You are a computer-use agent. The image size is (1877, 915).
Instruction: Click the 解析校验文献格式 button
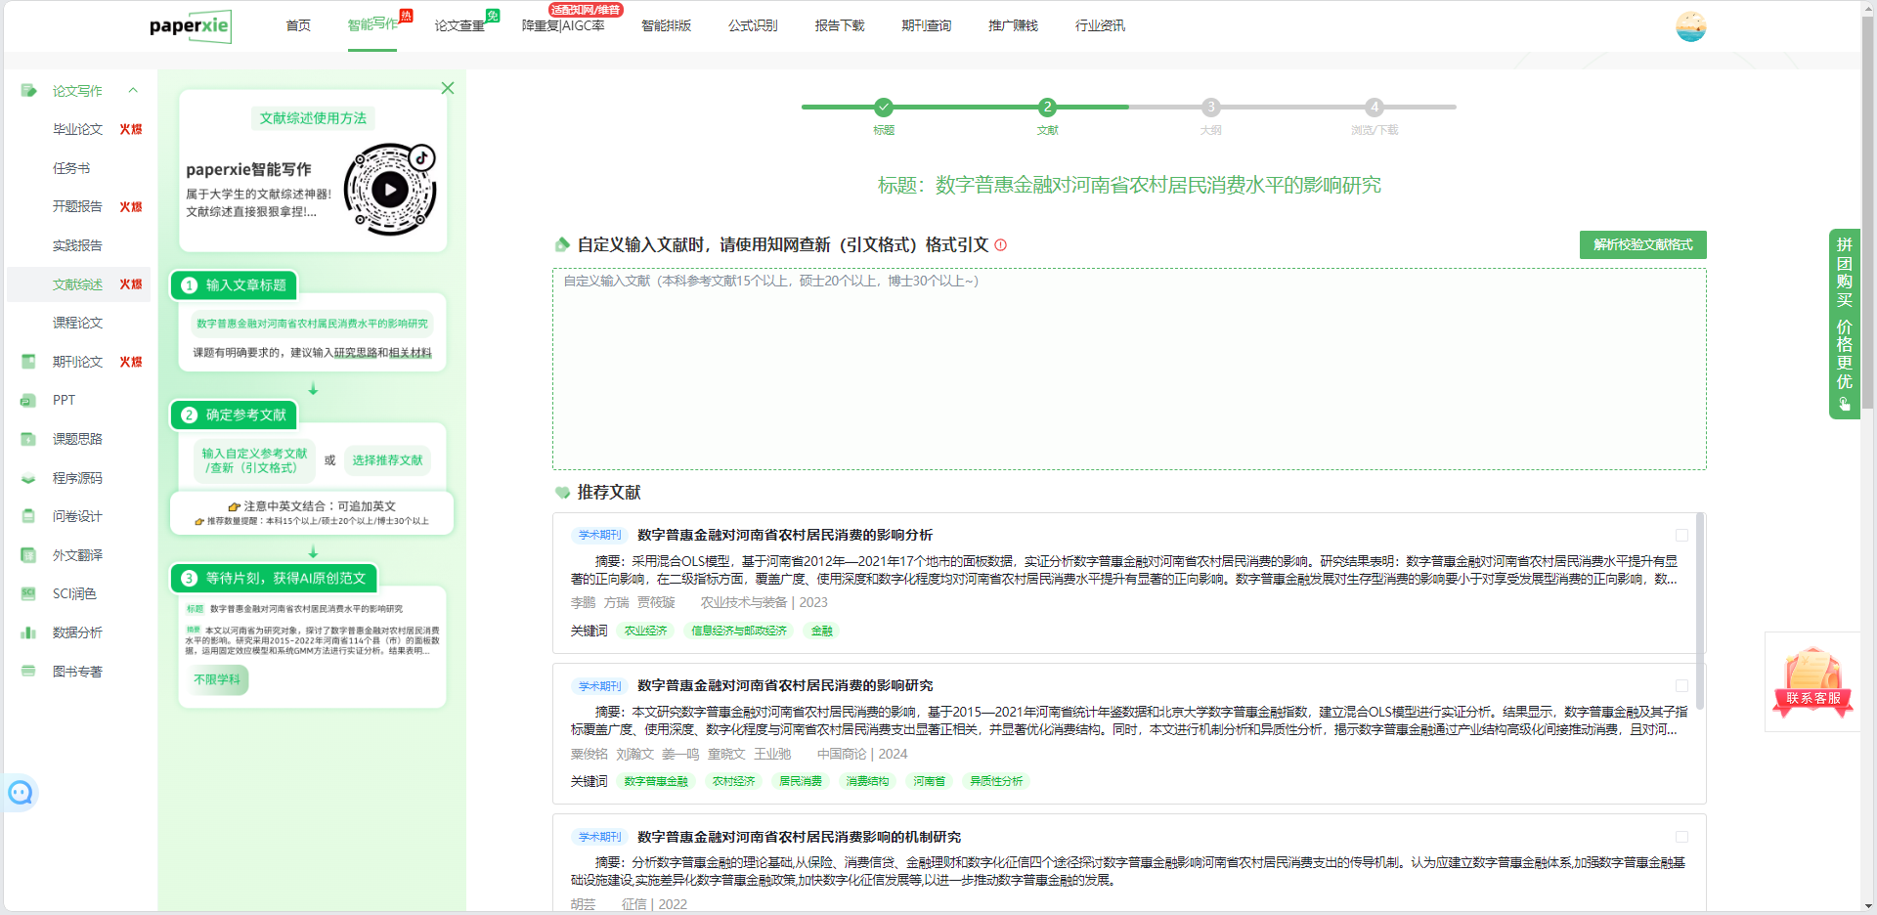(x=1642, y=244)
